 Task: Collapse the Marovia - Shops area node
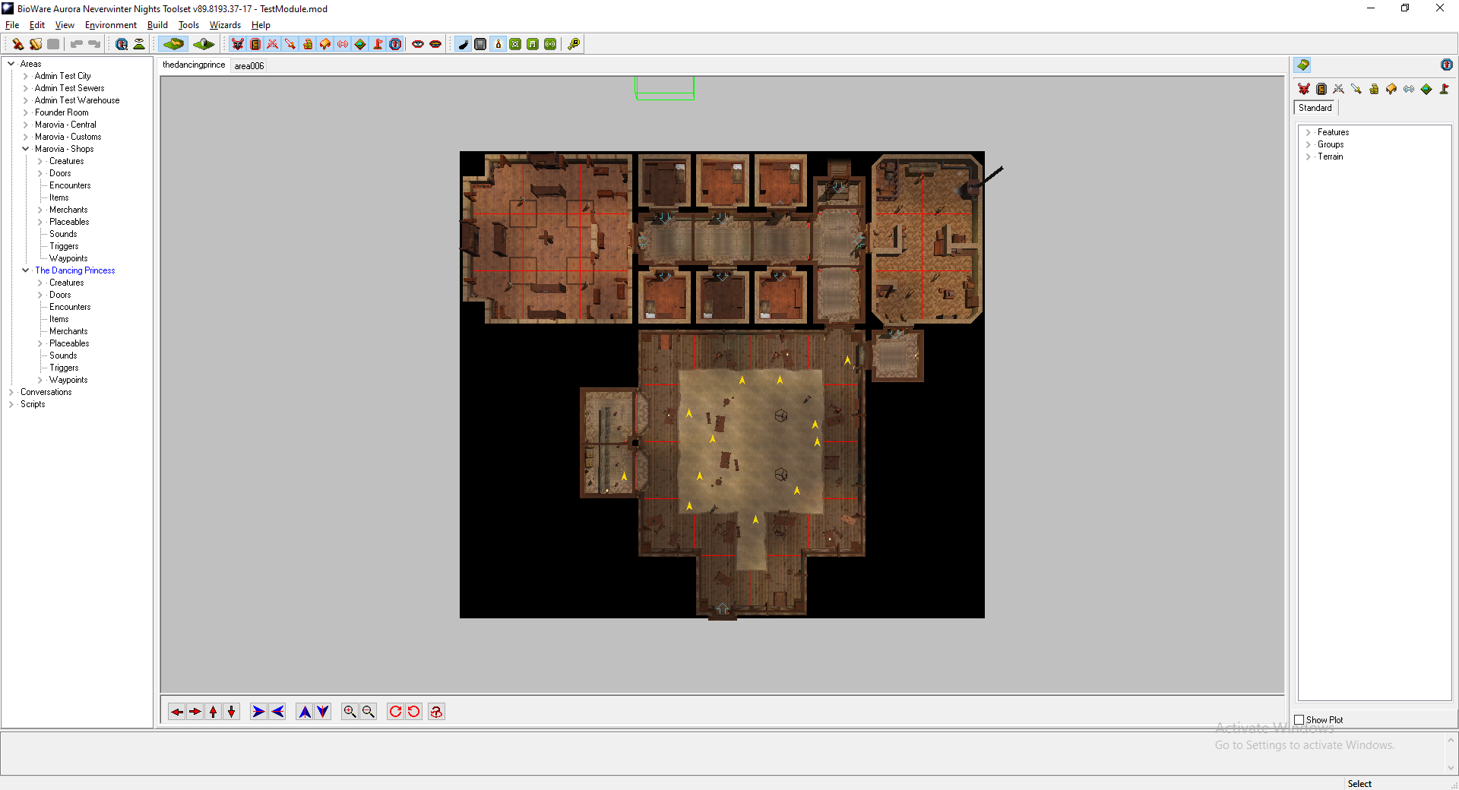[x=26, y=149]
